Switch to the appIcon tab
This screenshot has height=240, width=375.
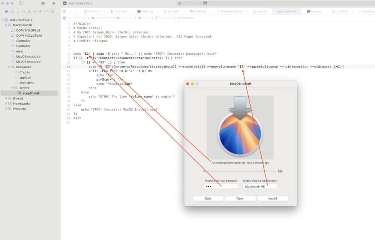pyautogui.click(x=260, y=11)
